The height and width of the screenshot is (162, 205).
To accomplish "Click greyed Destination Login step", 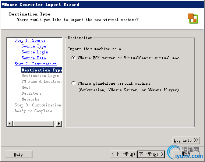I will pos(40,76).
